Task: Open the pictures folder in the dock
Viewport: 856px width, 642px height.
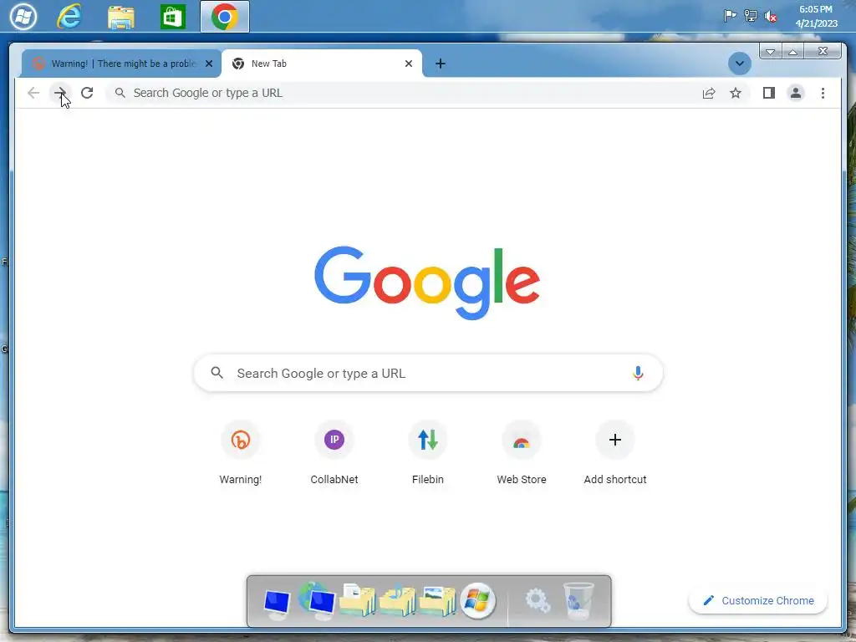Action: click(437, 600)
